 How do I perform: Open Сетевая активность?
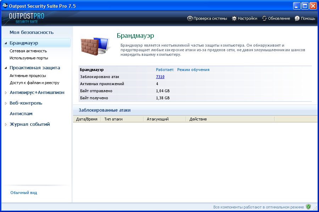coord(28,51)
